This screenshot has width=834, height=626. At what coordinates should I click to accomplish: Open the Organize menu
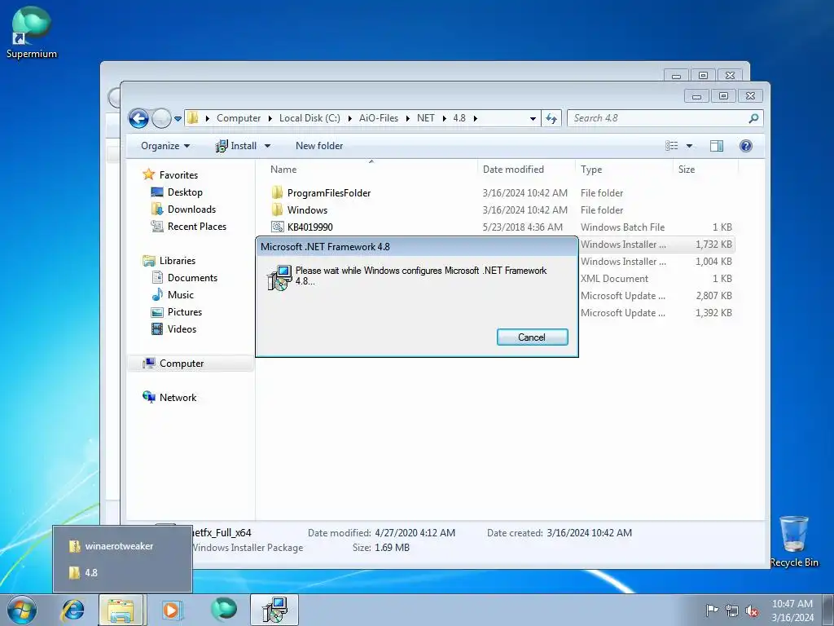pos(165,146)
